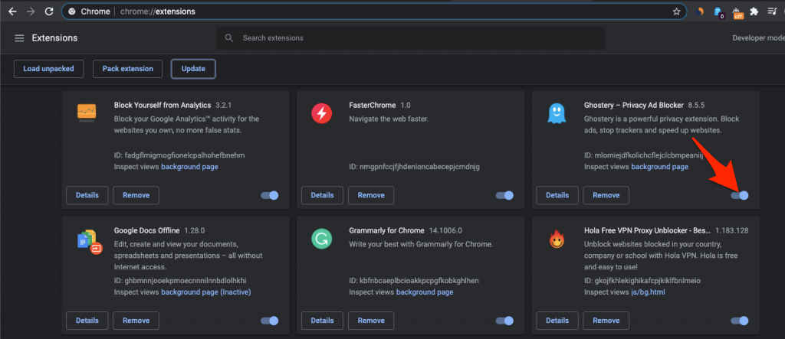This screenshot has width=785, height=339.
Task: Focus the Search extensions field
Action: (411, 38)
